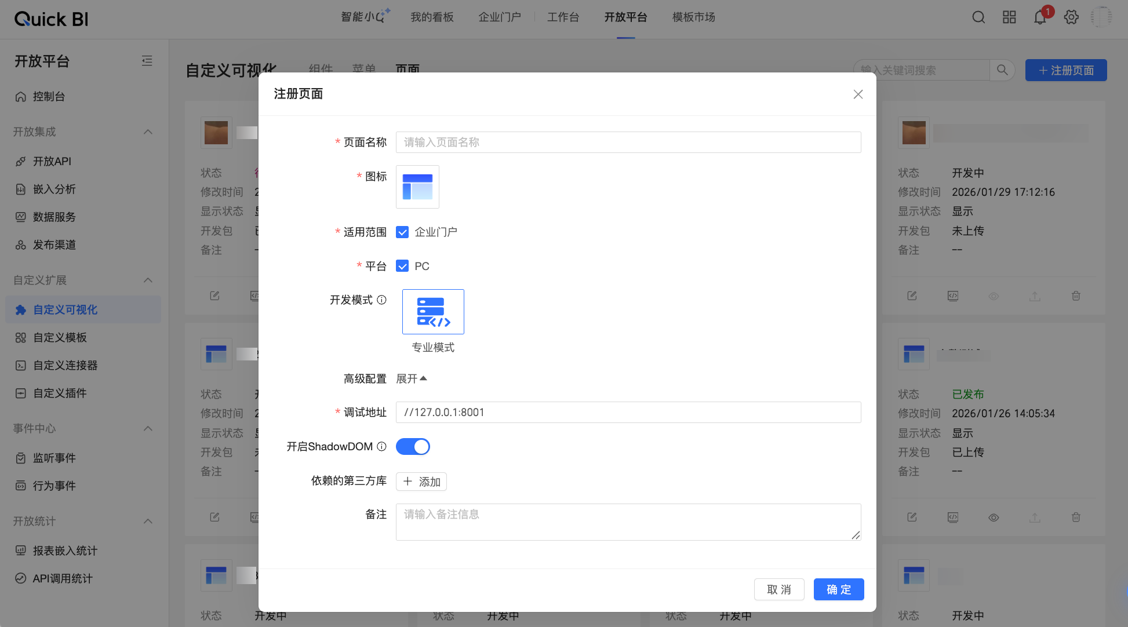Click the search magnifier in top bar
This screenshot has height=627, width=1128.
pos(978,17)
